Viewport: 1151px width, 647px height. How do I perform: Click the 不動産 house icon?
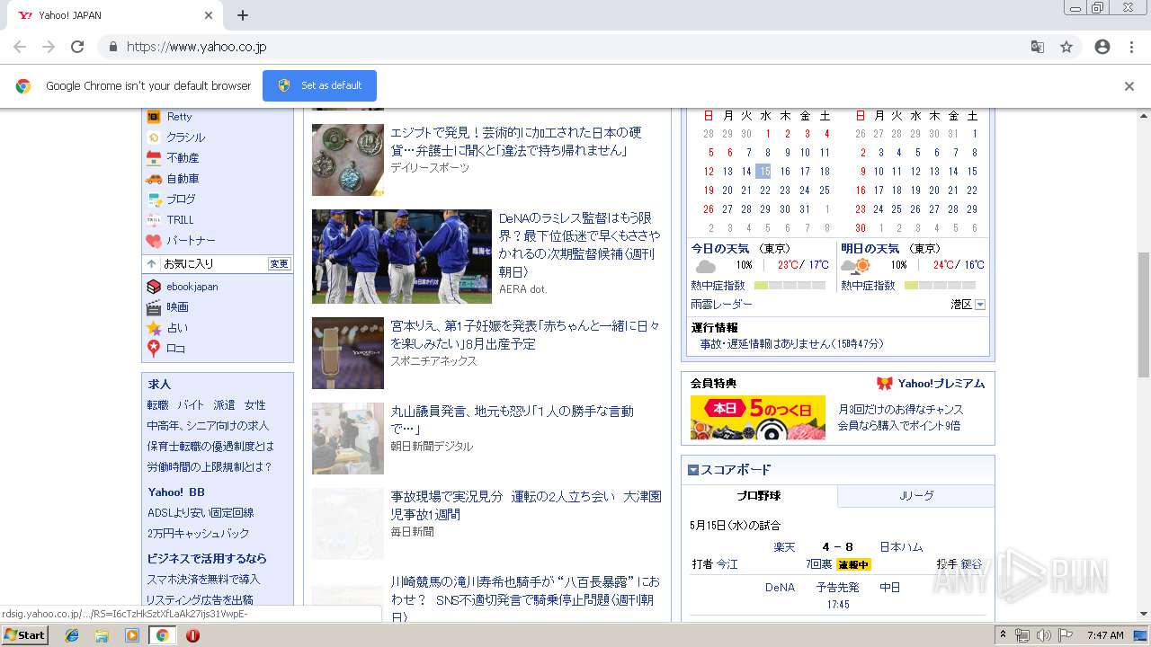pyautogui.click(x=154, y=158)
